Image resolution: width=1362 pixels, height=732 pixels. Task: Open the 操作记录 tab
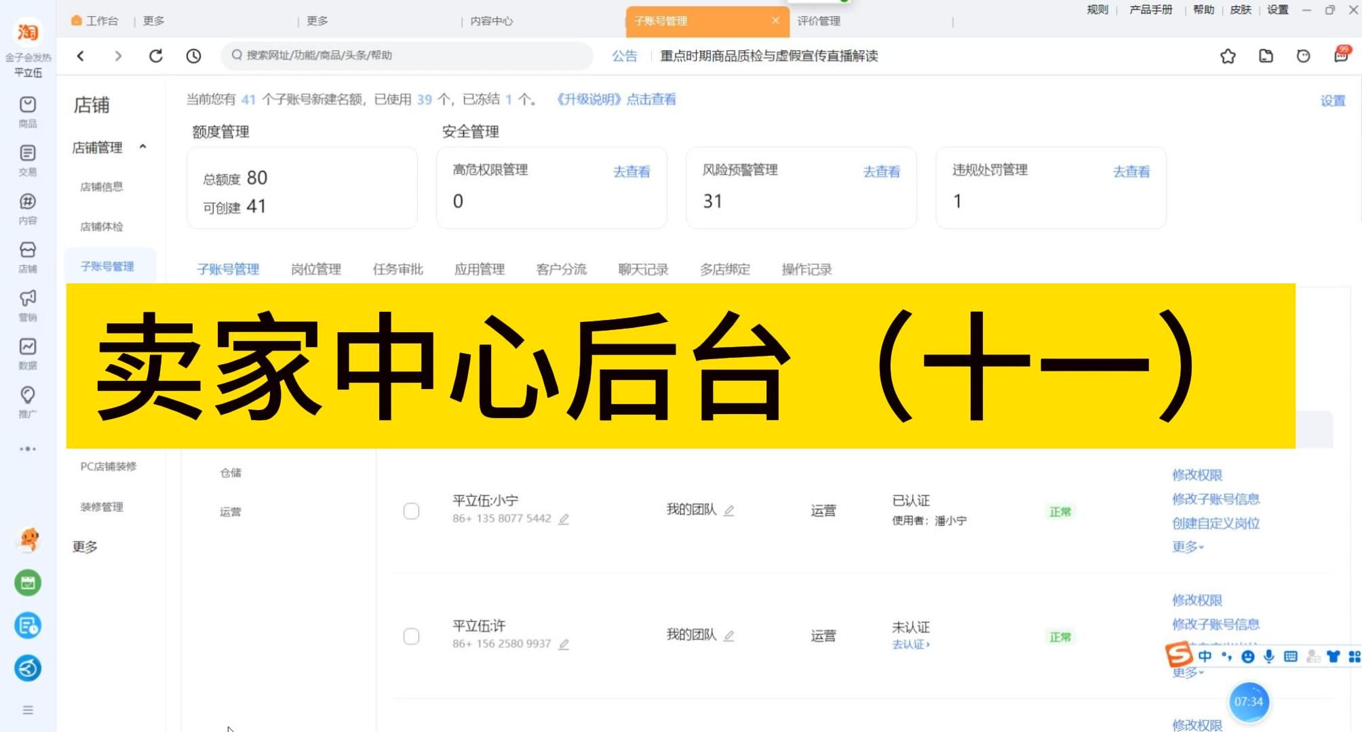tap(807, 270)
